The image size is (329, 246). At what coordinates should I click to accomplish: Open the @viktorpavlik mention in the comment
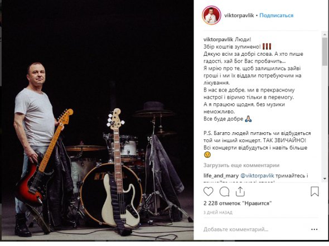[x=257, y=176]
